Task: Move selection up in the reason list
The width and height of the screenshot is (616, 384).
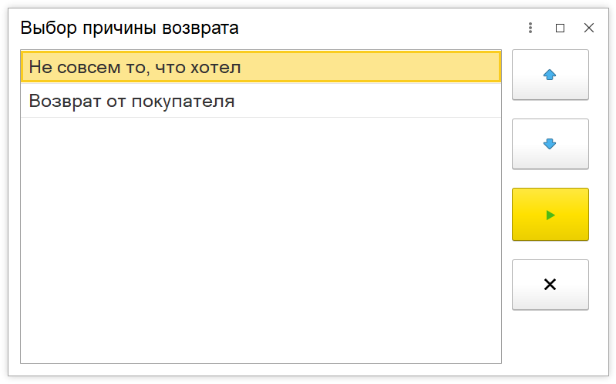Action: point(550,75)
